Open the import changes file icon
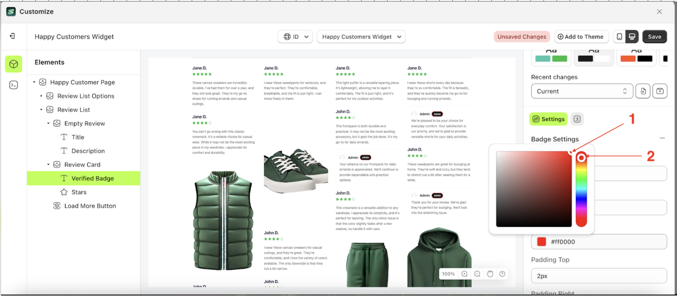677x296 pixels. point(643,91)
